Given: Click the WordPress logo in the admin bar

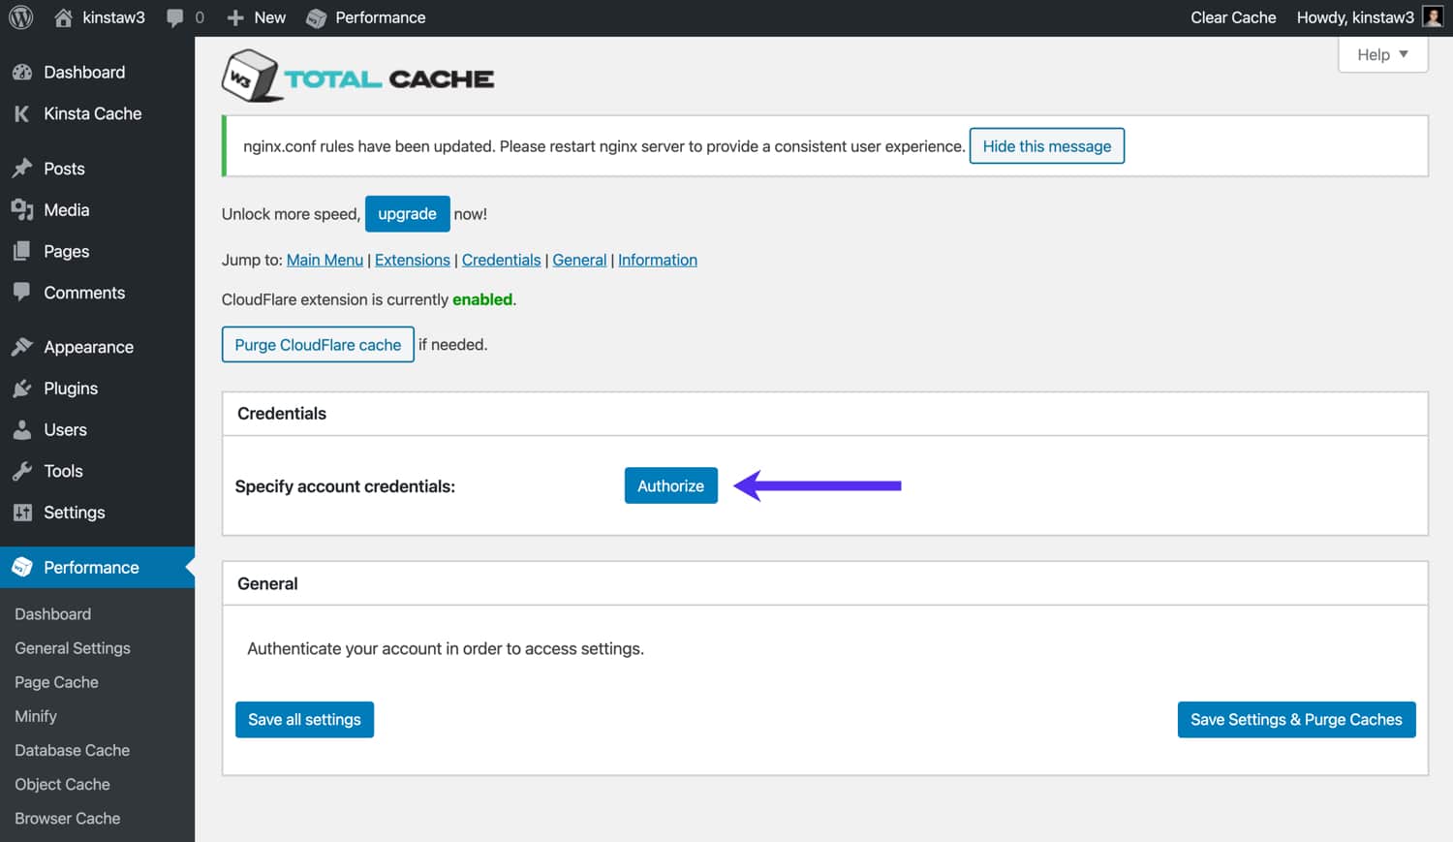Looking at the screenshot, I should click(20, 16).
